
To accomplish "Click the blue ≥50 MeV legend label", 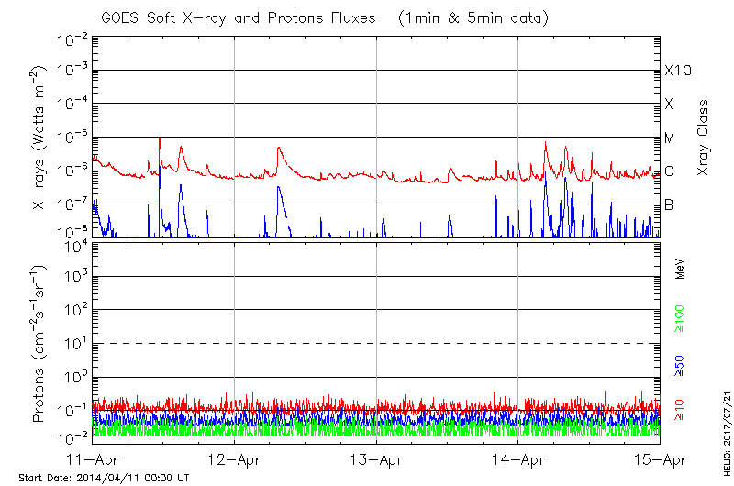I will [680, 365].
